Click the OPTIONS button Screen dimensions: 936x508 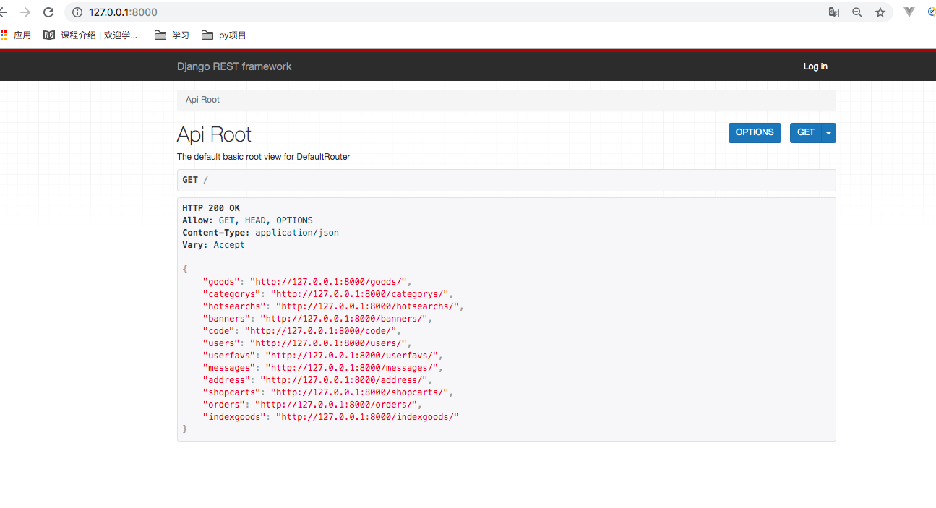coord(755,132)
